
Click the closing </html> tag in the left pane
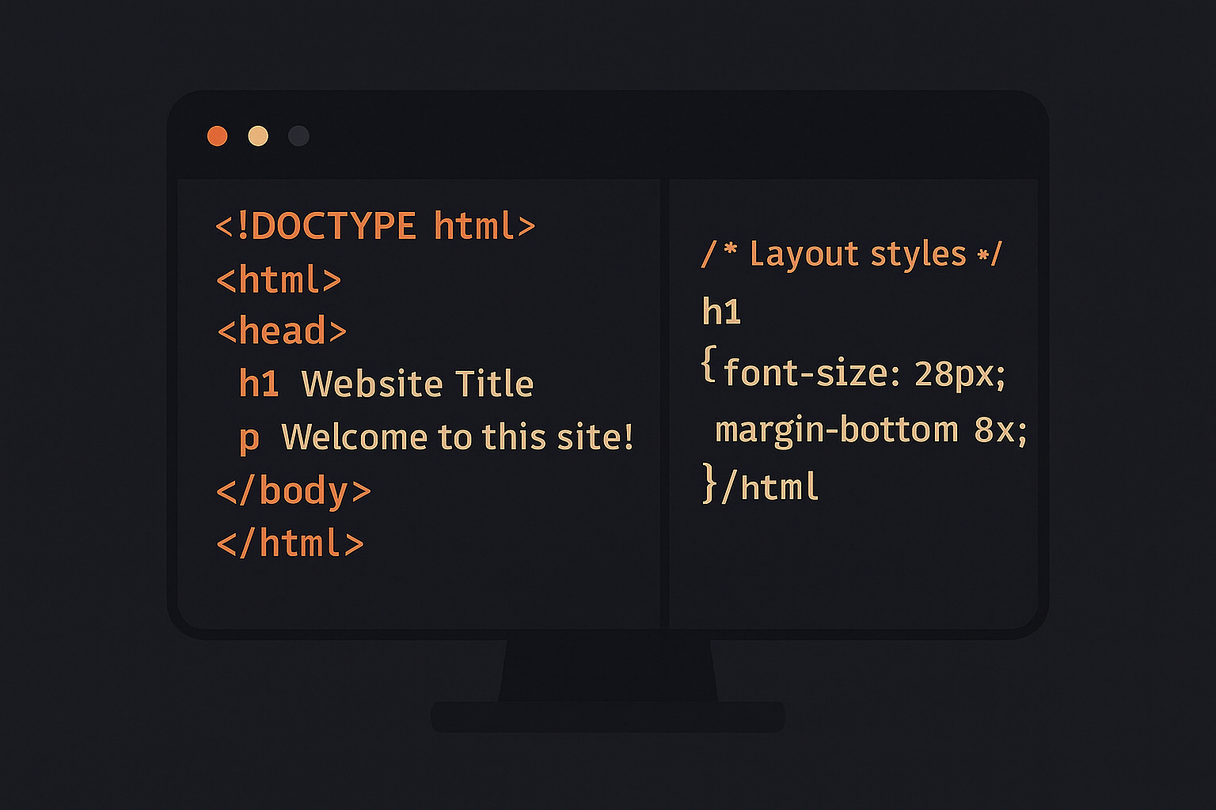coord(290,544)
